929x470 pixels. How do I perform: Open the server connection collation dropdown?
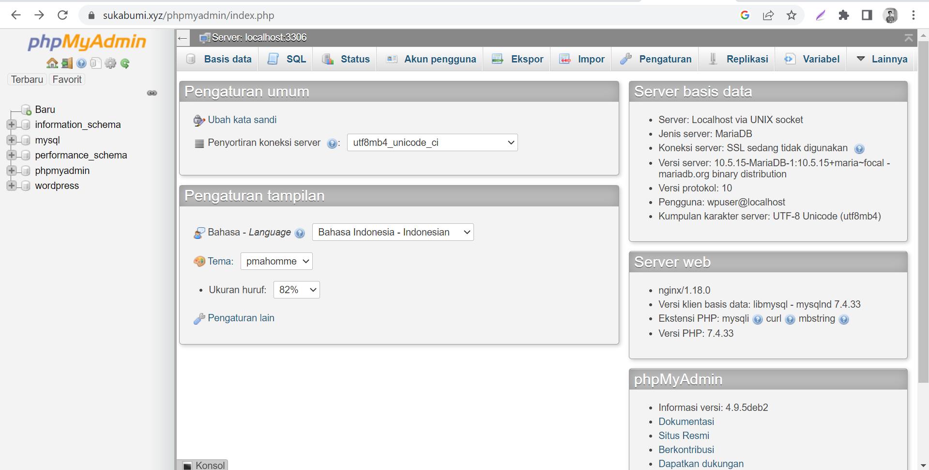point(432,142)
